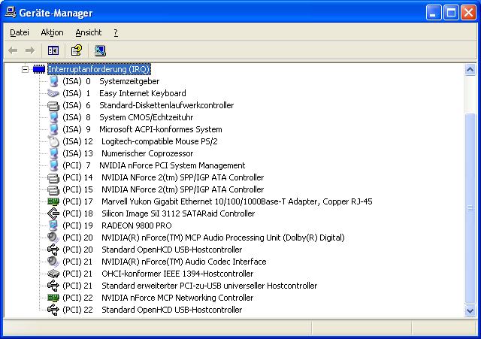Click the Numerischer Coprozessor icon

[x=53, y=153]
